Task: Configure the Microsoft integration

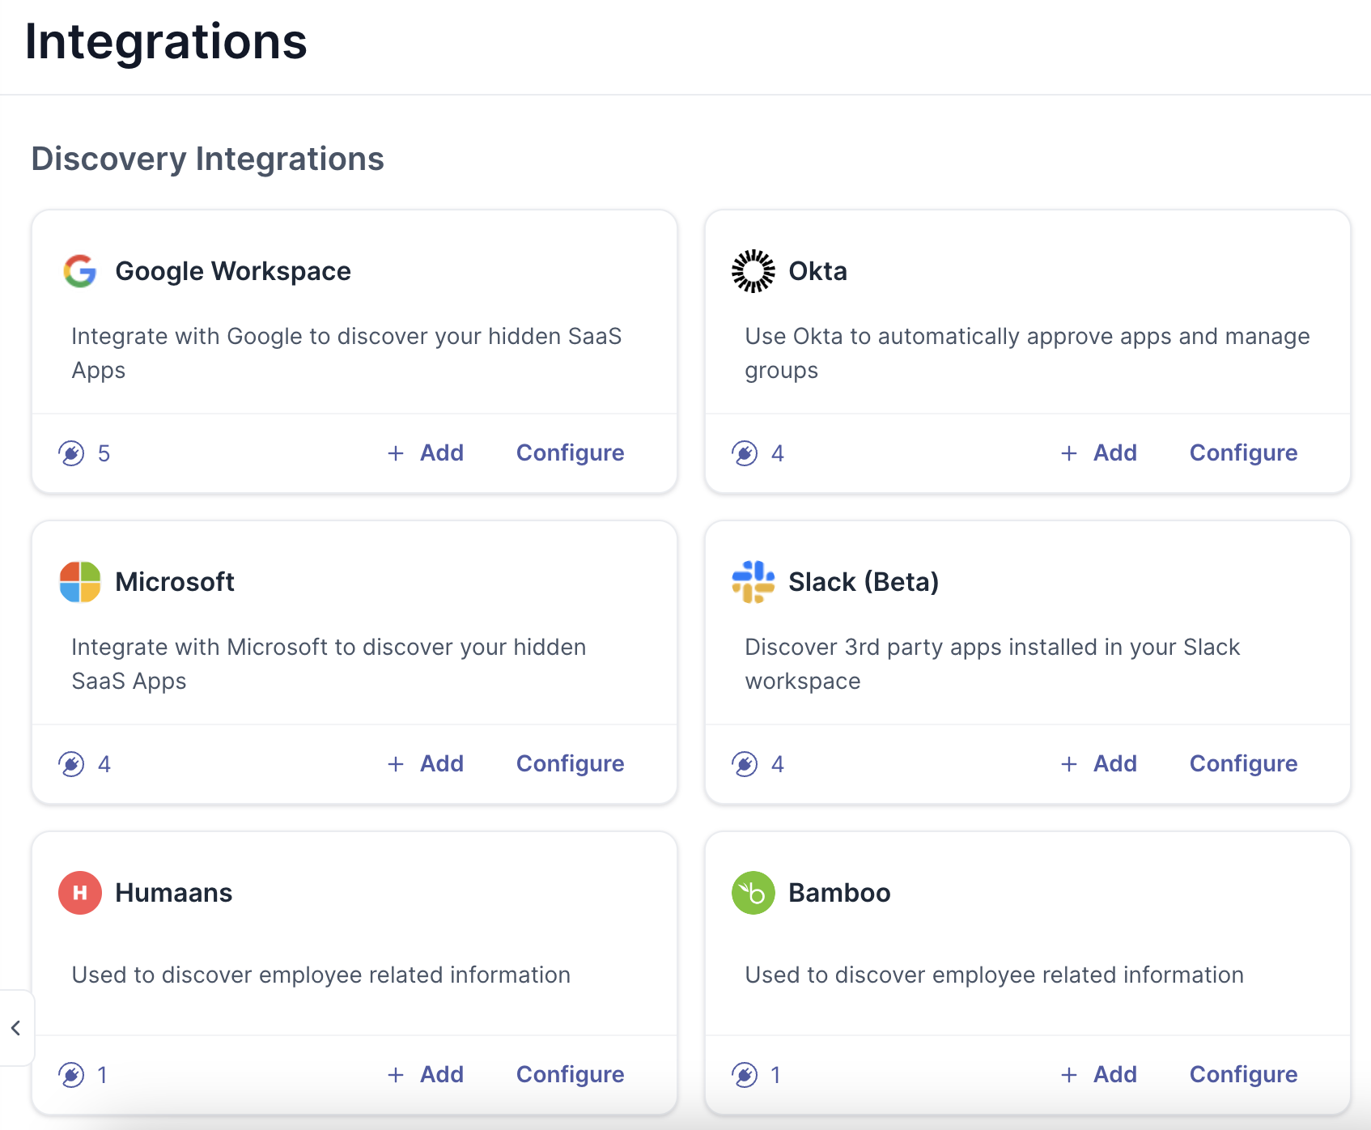Action: (x=570, y=764)
